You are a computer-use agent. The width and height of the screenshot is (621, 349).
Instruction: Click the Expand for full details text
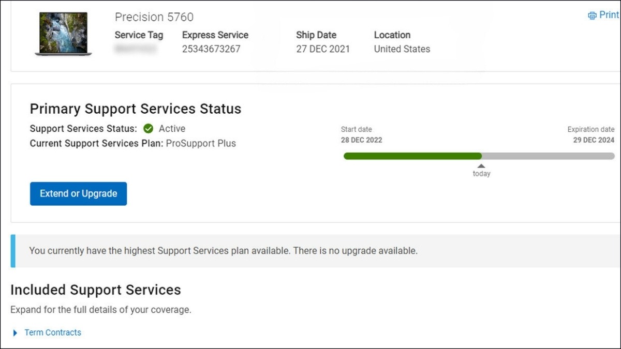(101, 310)
